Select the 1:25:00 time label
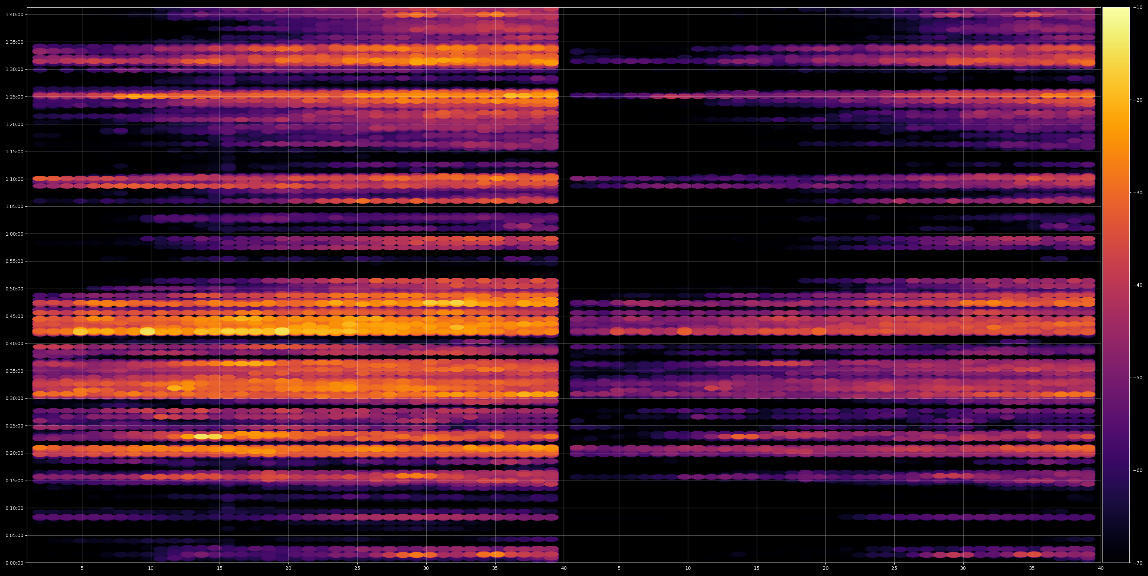This screenshot has width=1148, height=576. [14, 97]
